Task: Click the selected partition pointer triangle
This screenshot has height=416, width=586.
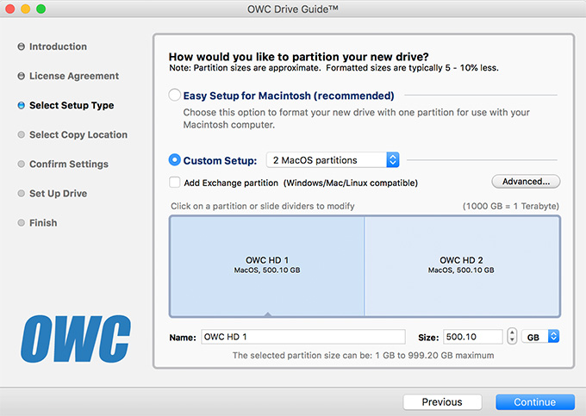Action: [x=268, y=314]
